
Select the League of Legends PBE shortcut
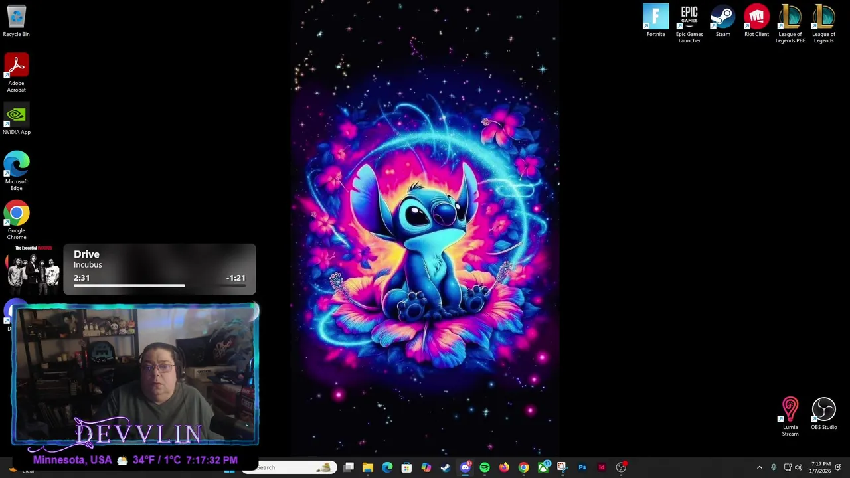click(790, 24)
